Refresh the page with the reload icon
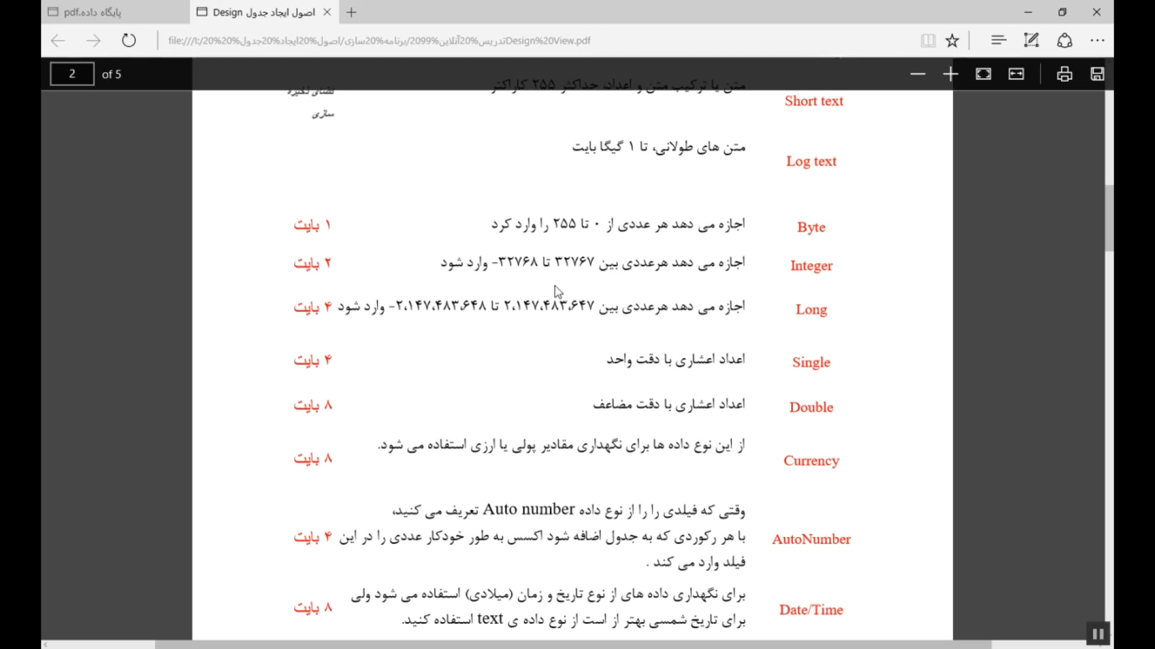 [x=129, y=41]
